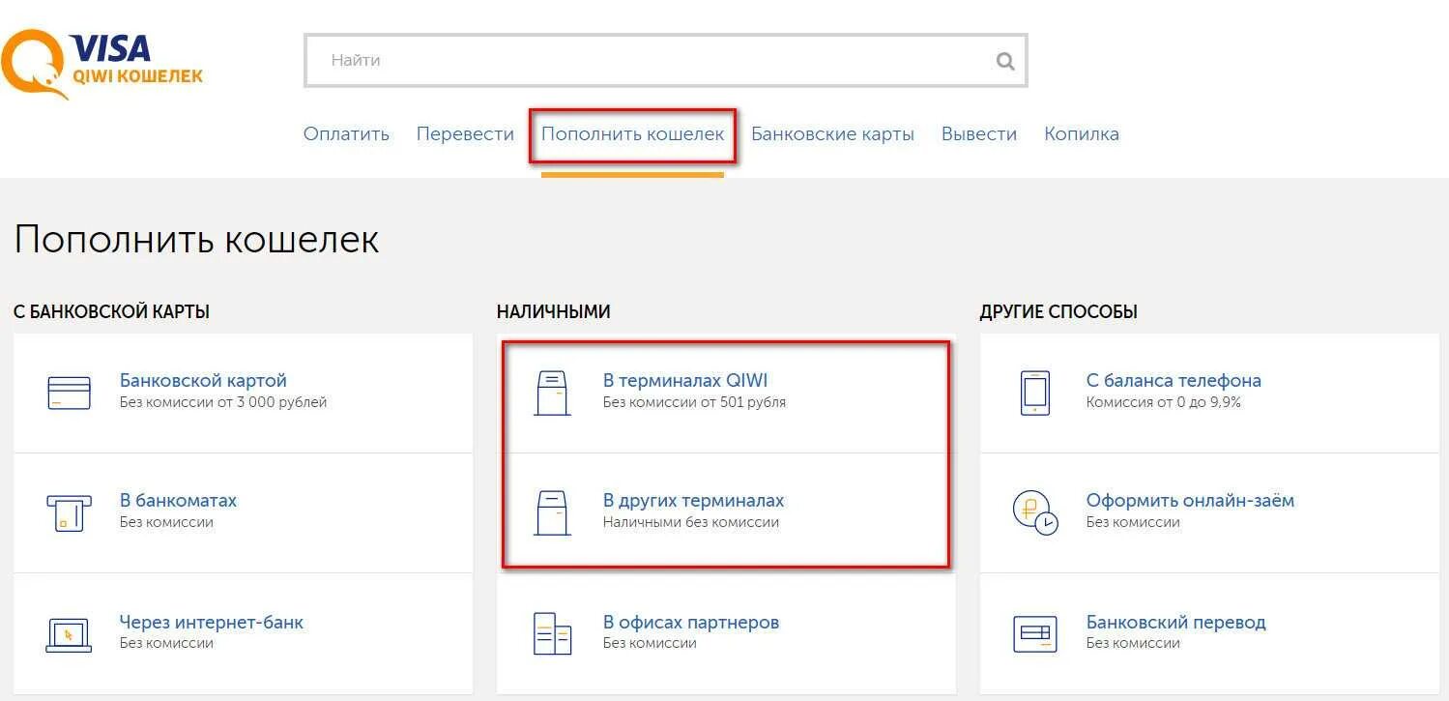
Task: Focus the Найти search field
Action: pos(665,61)
